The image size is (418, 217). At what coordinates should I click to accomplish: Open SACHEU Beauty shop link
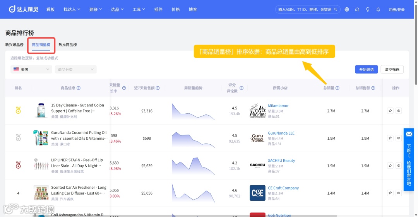(x=281, y=161)
